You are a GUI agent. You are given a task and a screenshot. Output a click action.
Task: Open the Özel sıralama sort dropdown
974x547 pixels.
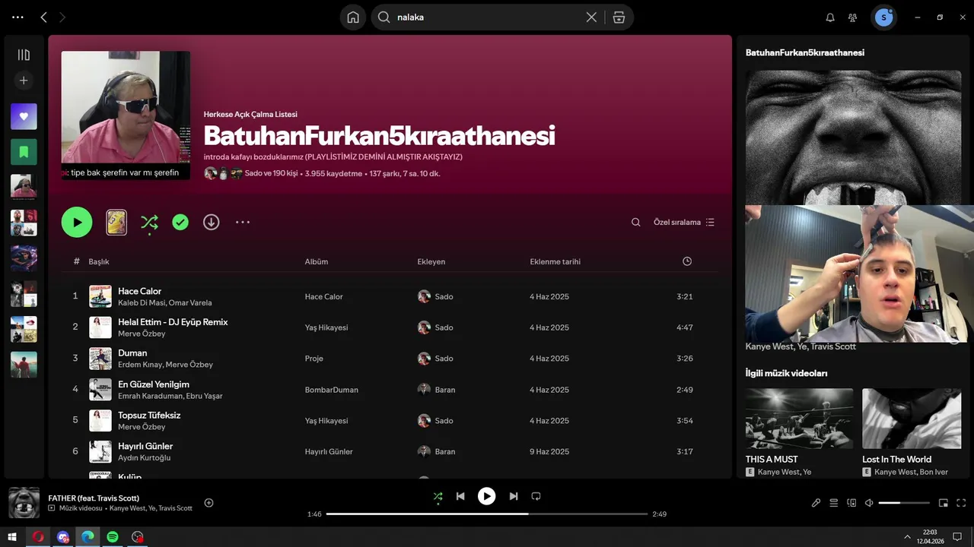click(x=684, y=223)
